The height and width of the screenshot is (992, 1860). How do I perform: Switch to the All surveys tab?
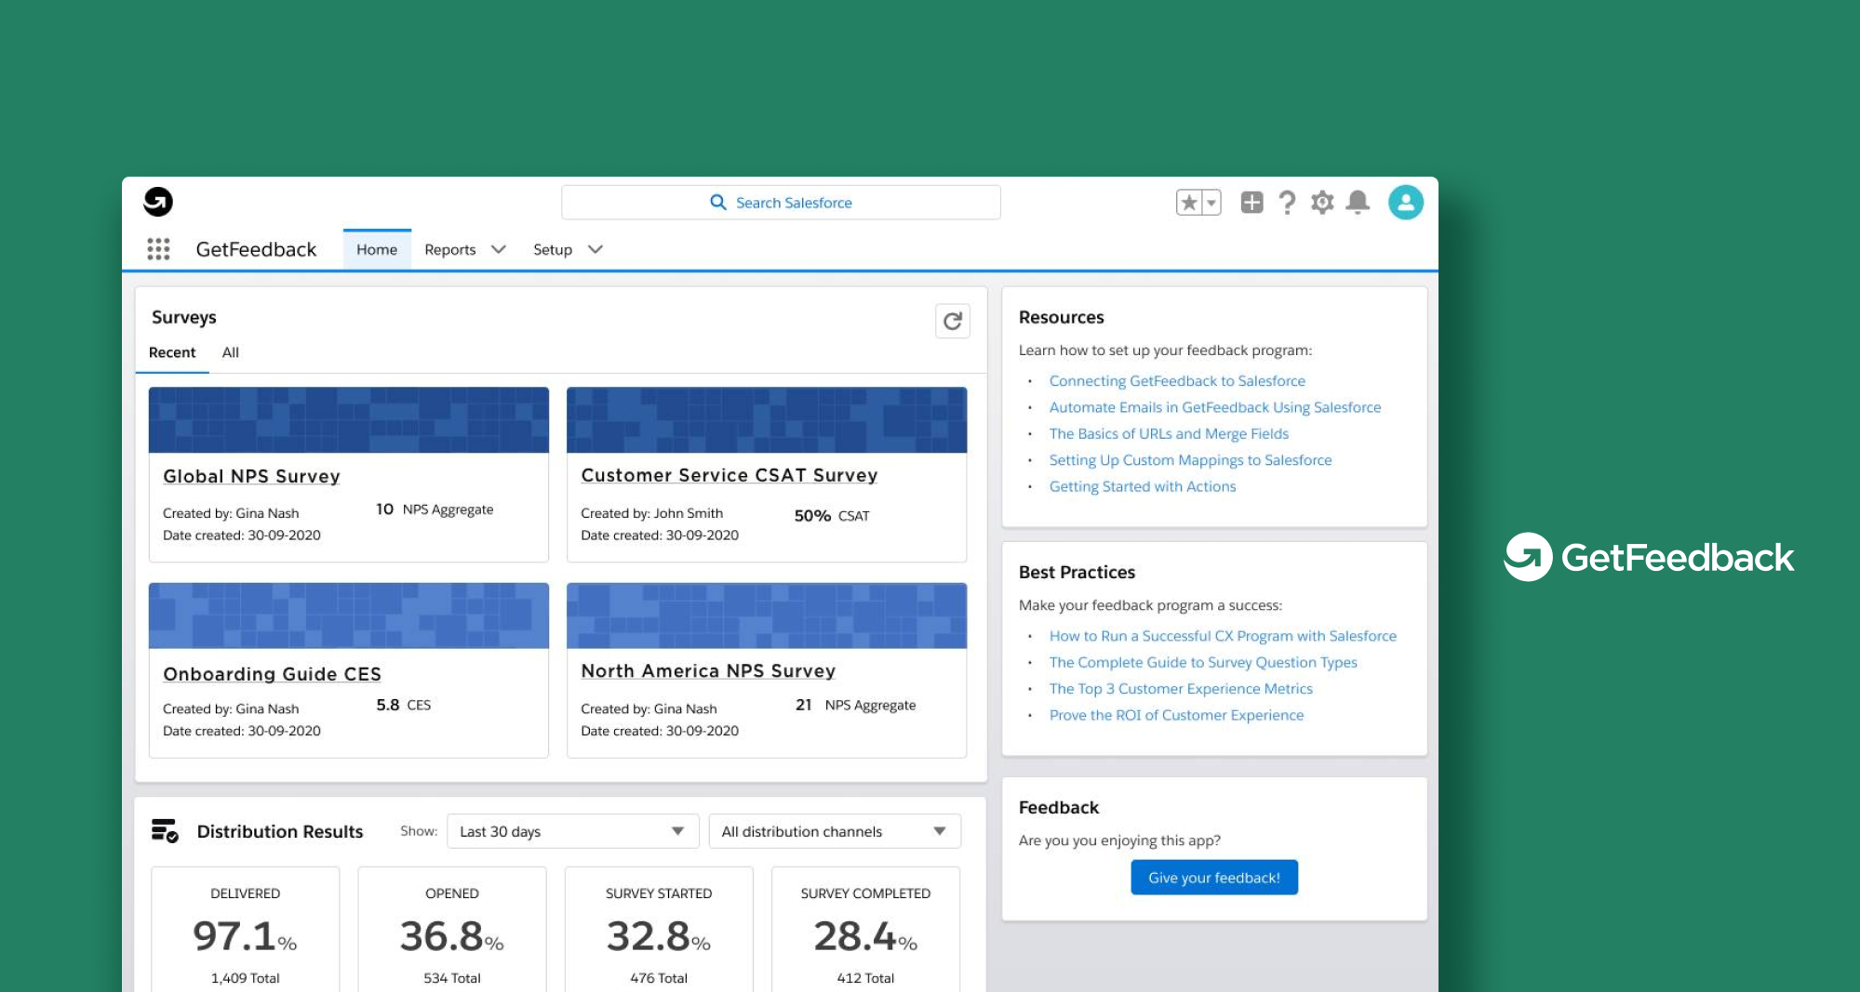tap(230, 352)
